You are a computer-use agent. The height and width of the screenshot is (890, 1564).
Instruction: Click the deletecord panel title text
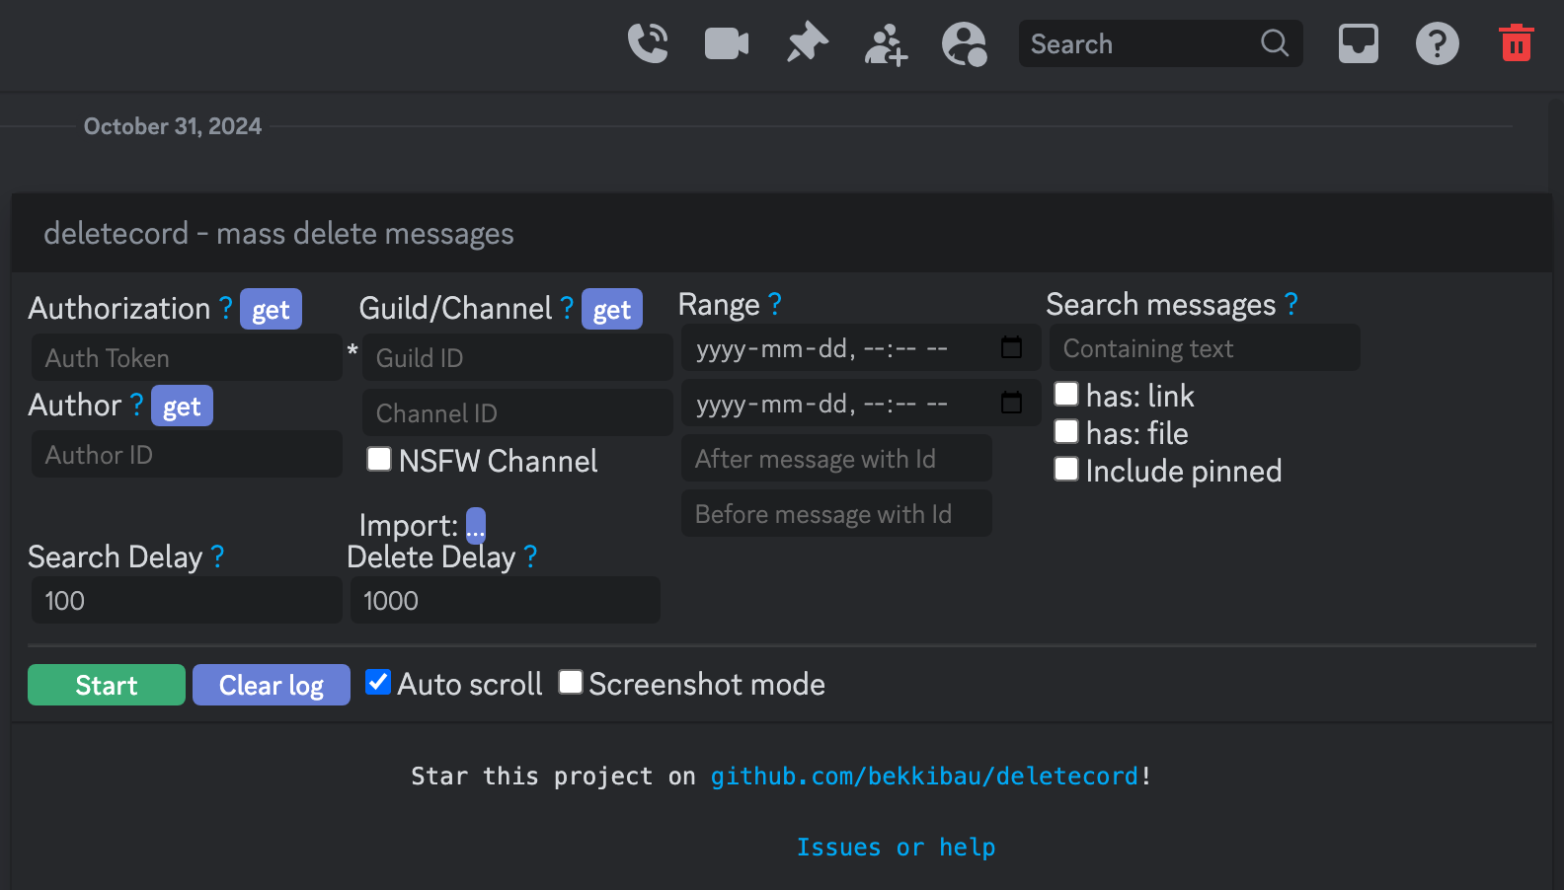click(278, 233)
